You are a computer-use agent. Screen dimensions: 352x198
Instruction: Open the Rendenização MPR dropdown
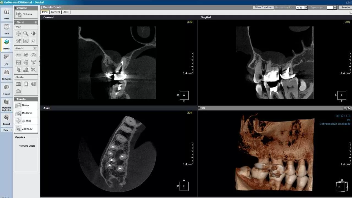(307, 7)
